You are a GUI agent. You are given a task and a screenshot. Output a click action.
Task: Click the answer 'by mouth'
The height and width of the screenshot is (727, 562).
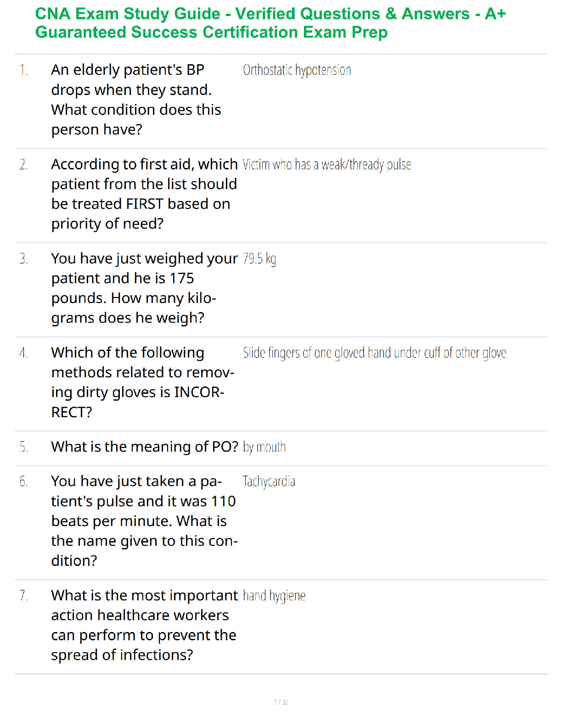[264, 447]
